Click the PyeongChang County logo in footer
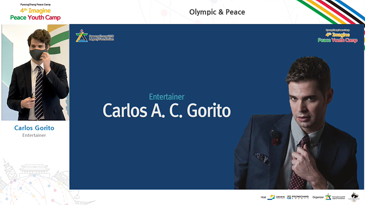The width and height of the screenshot is (365, 205). tap(298, 197)
